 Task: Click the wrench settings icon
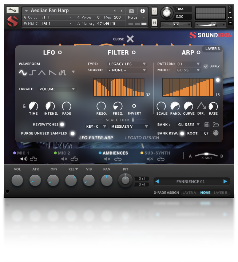[x=12, y=10]
